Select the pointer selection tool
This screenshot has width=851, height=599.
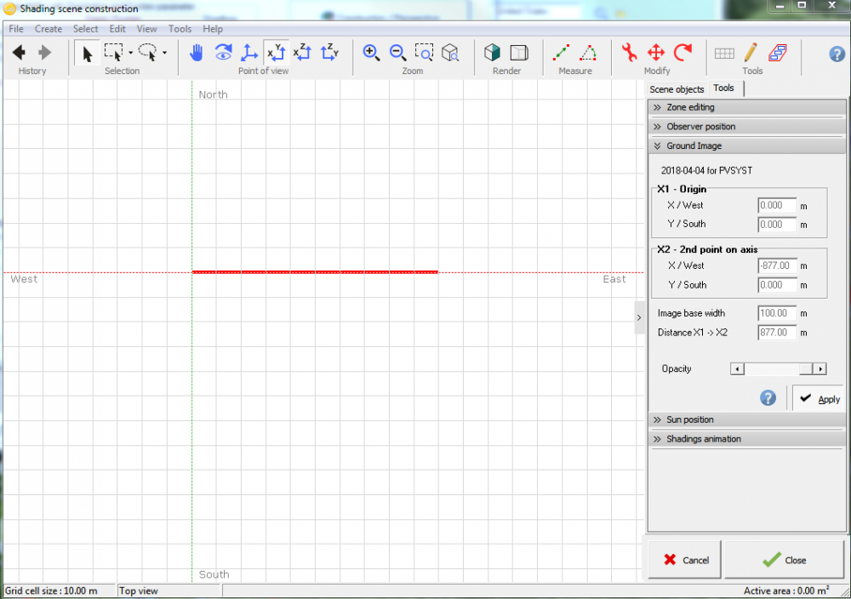(x=87, y=53)
